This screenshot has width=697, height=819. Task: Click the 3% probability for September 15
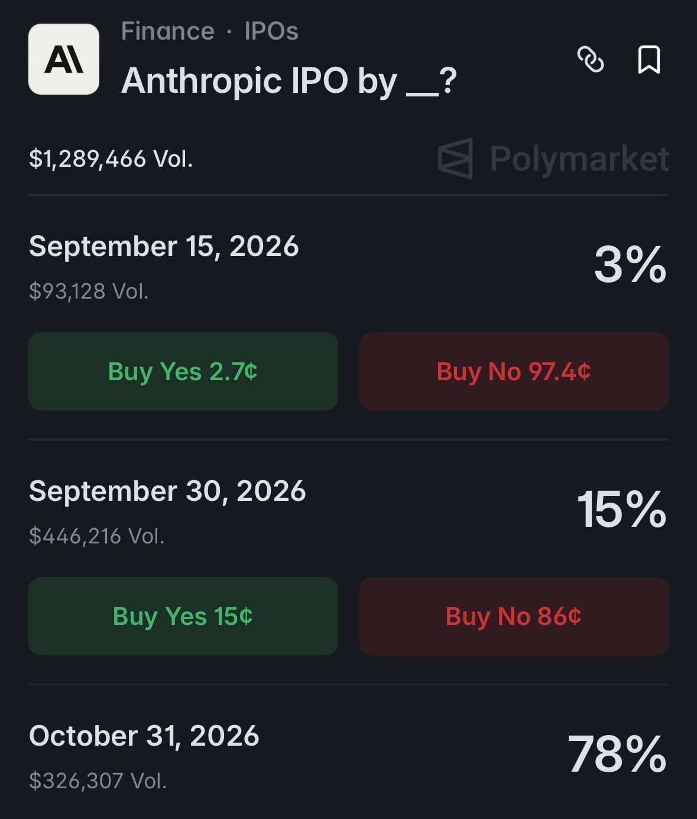click(x=630, y=265)
